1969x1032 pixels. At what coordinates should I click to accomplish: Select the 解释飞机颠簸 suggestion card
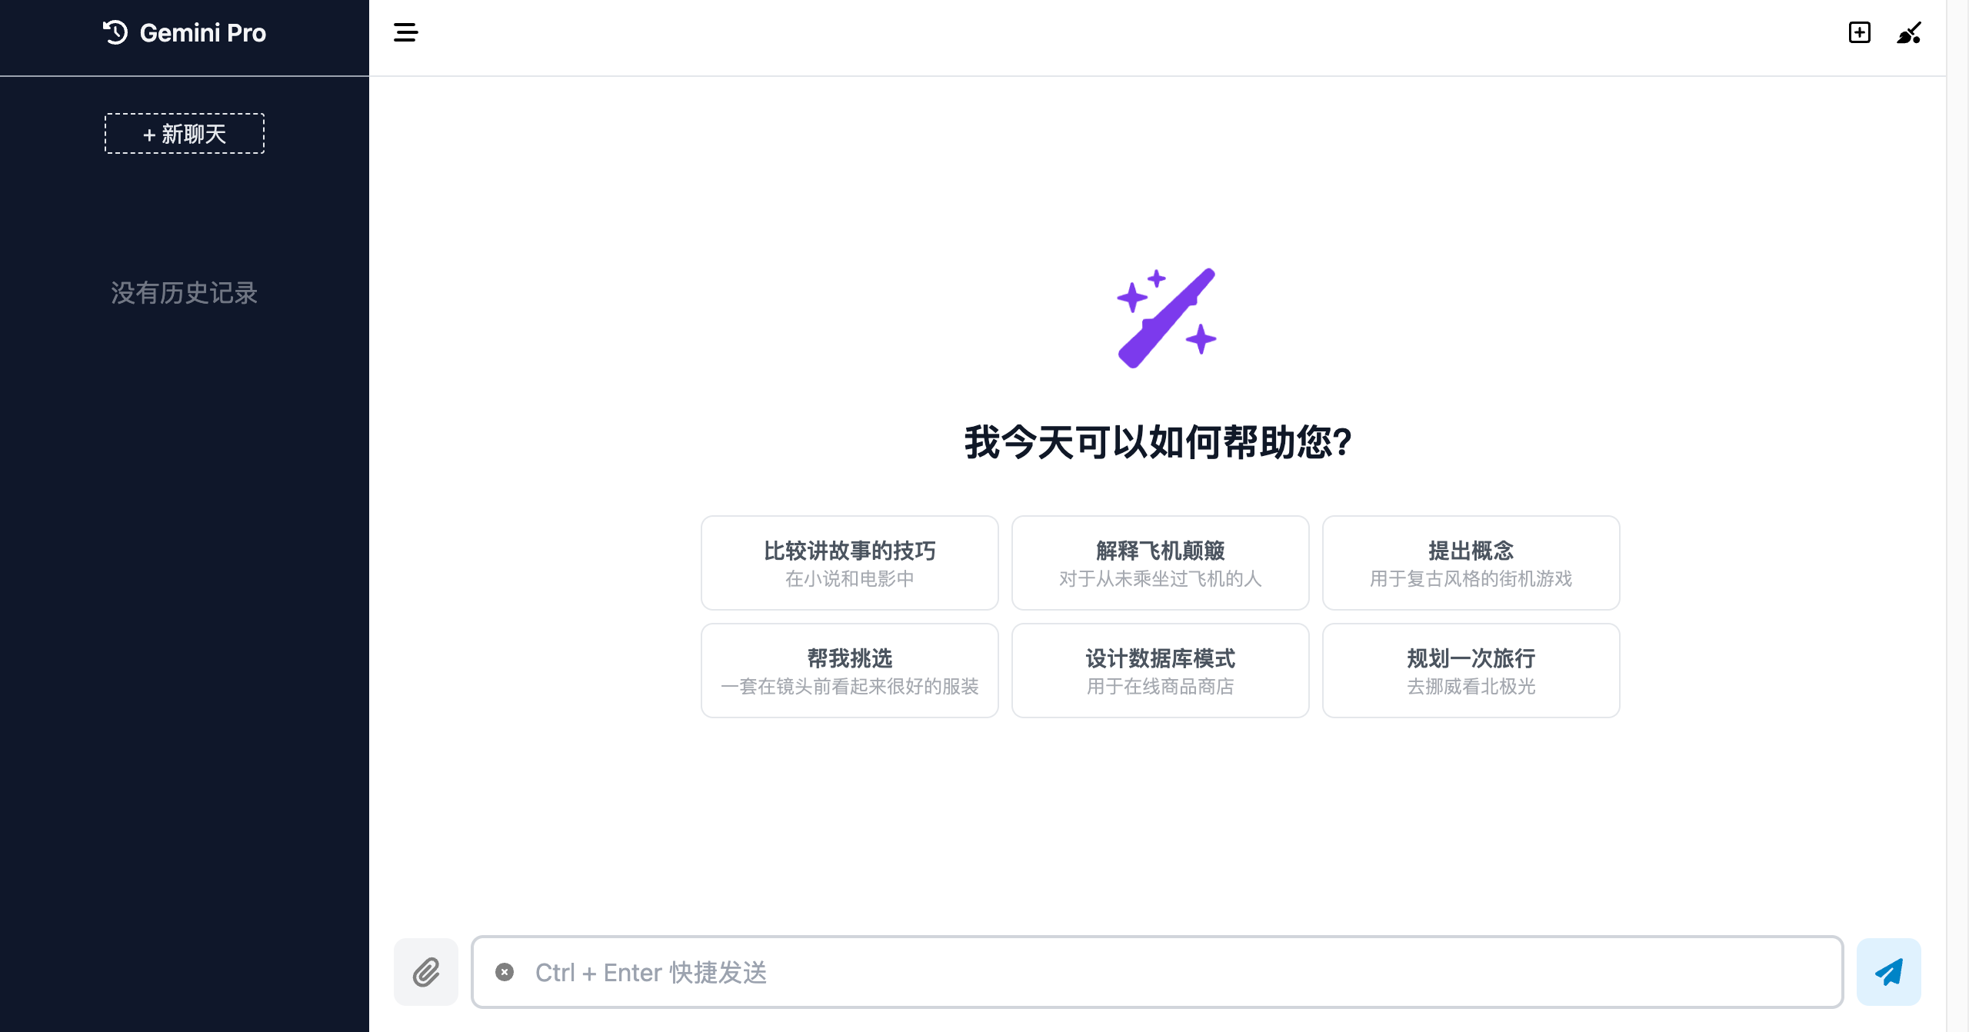coord(1160,563)
